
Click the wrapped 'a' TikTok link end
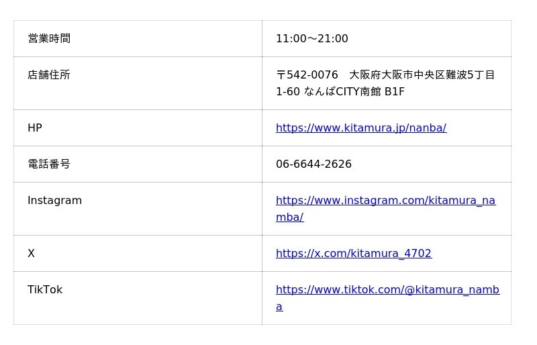[279, 307]
